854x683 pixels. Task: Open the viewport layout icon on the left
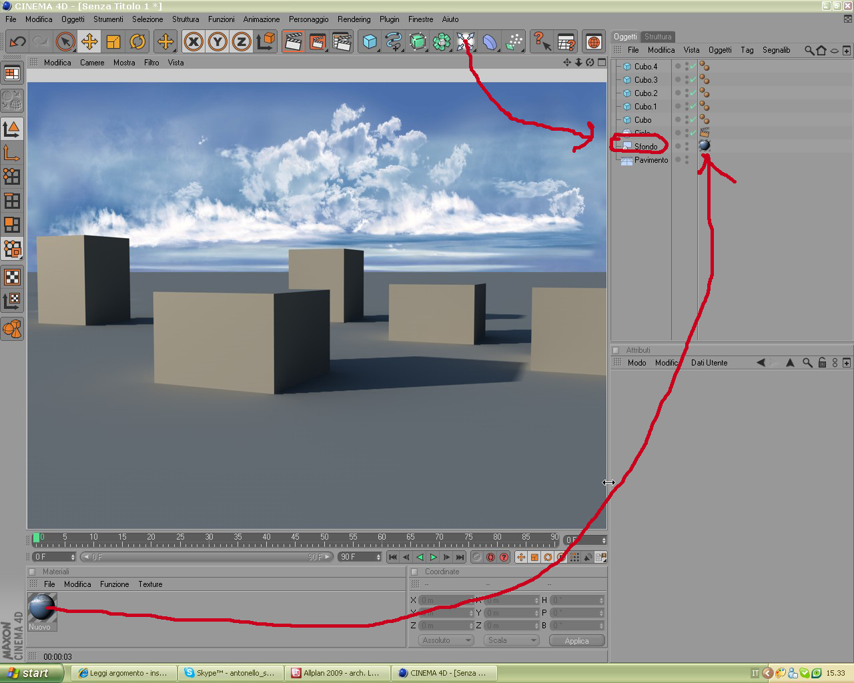pyautogui.click(x=12, y=73)
